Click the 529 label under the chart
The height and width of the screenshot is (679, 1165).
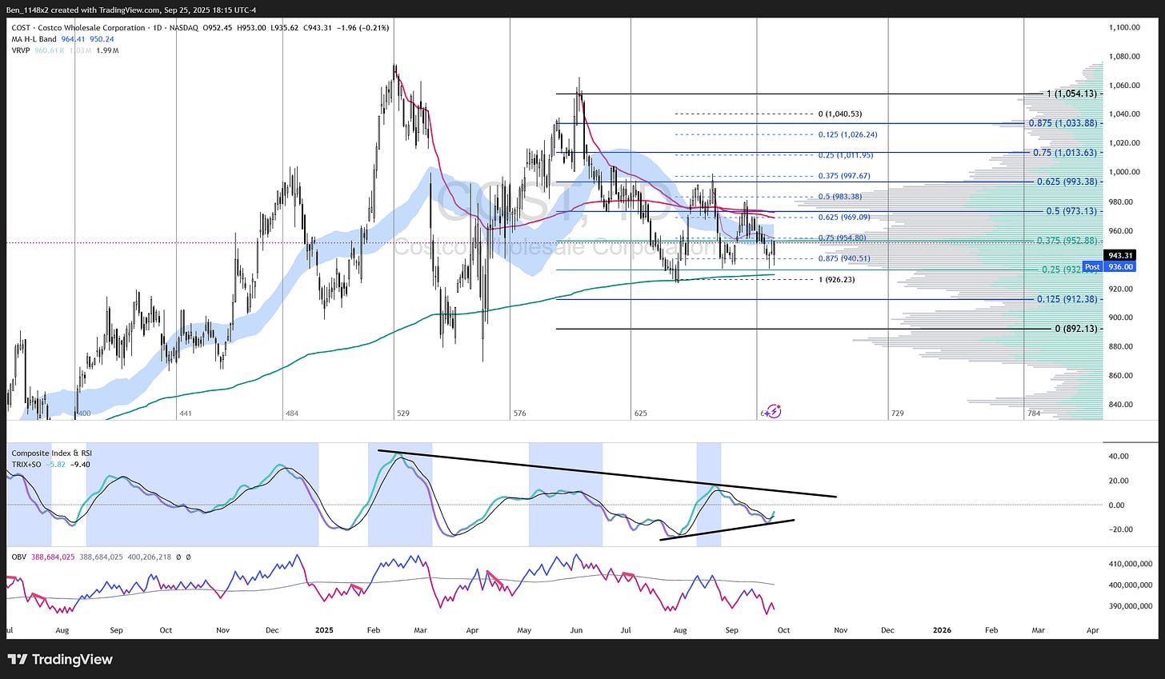click(403, 413)
